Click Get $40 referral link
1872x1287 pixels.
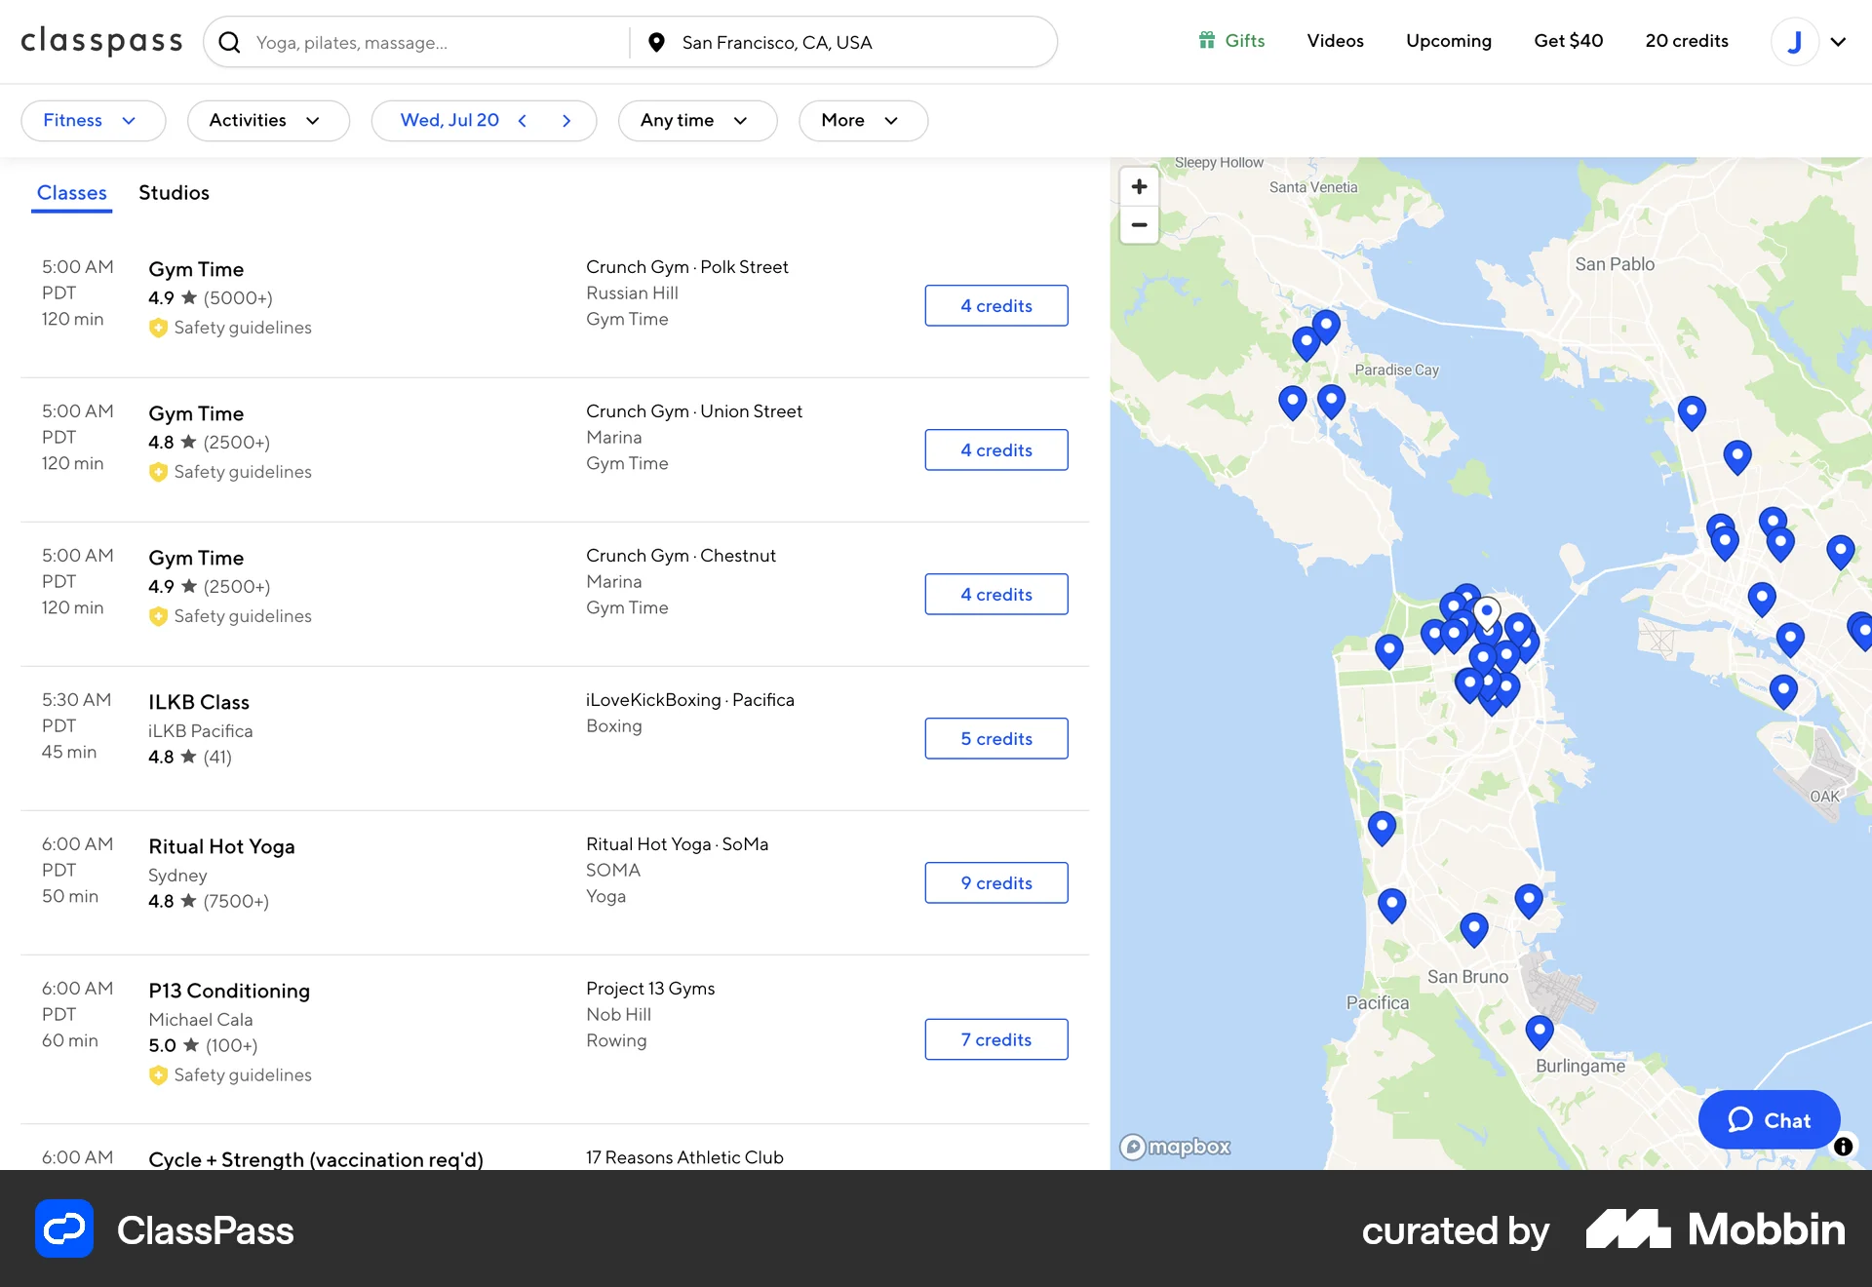coord(1568,40)
